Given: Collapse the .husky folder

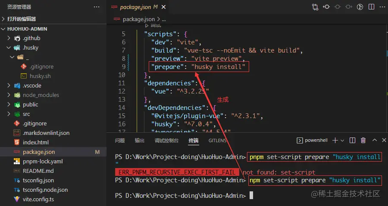Looking at the screenshot, I should [9, 47].
